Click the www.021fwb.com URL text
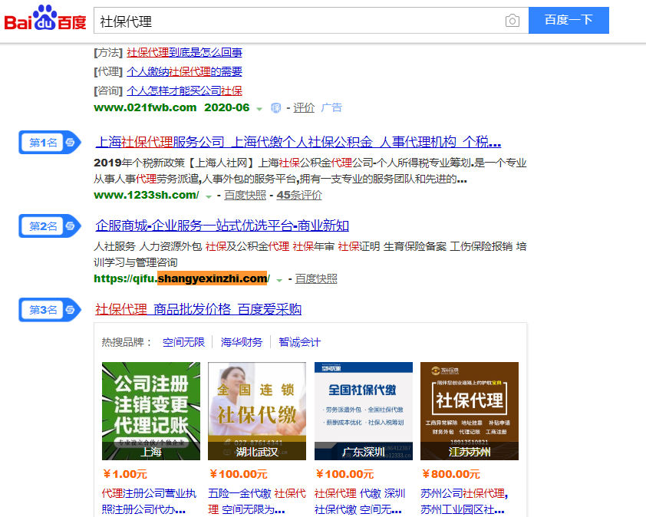Viewport: 646px width, 517px height. point(145,108)
